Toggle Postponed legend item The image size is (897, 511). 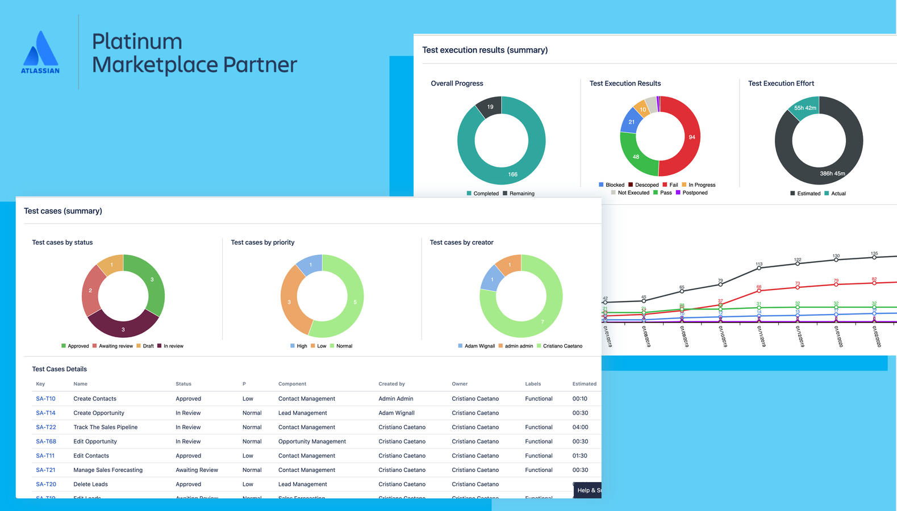tap(692, 192)
